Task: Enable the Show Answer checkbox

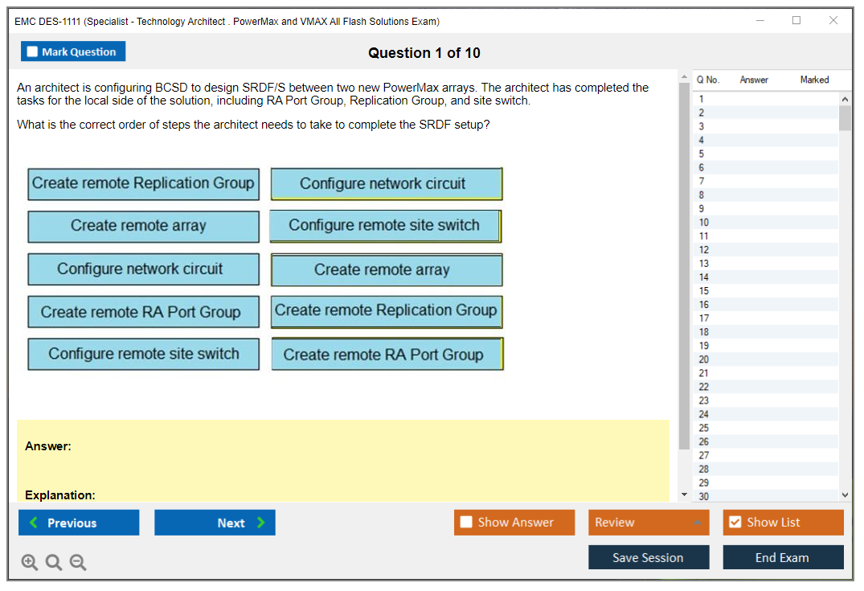Action: (x=467, y=523)
